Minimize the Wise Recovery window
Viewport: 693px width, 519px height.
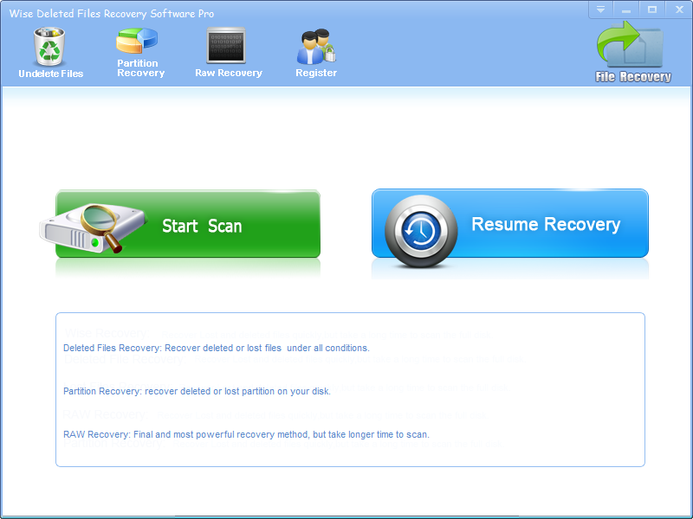[626, 10]
